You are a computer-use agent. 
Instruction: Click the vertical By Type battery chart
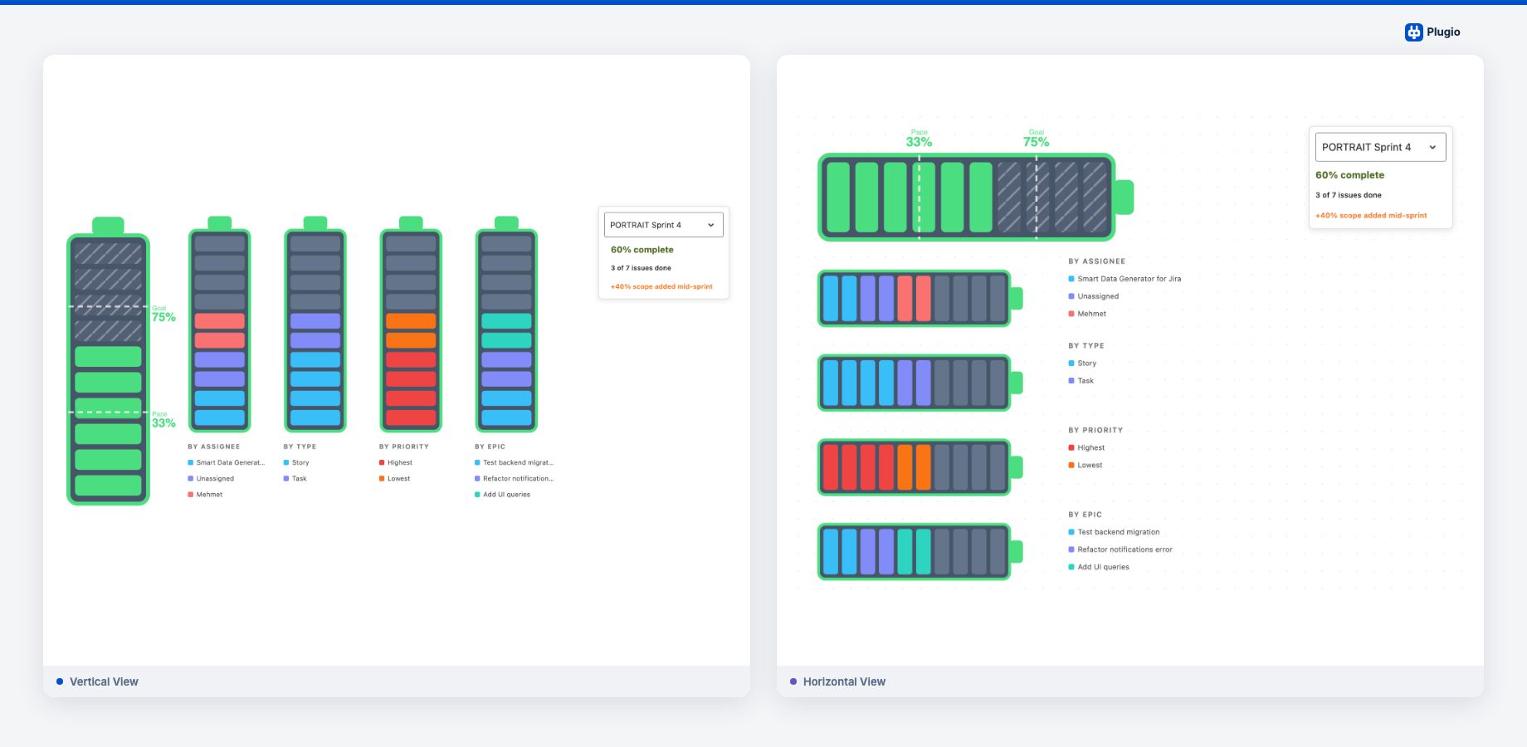point(315,330)
